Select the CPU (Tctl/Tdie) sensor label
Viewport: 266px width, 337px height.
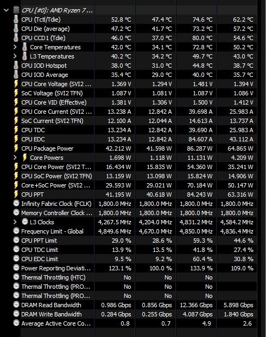[x=41, y=20]
